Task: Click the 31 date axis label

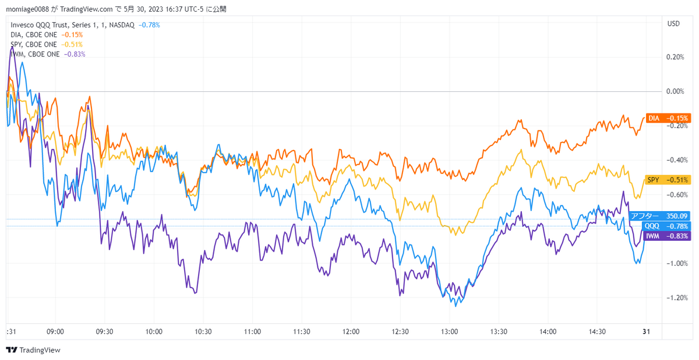Action: (646, 332)
